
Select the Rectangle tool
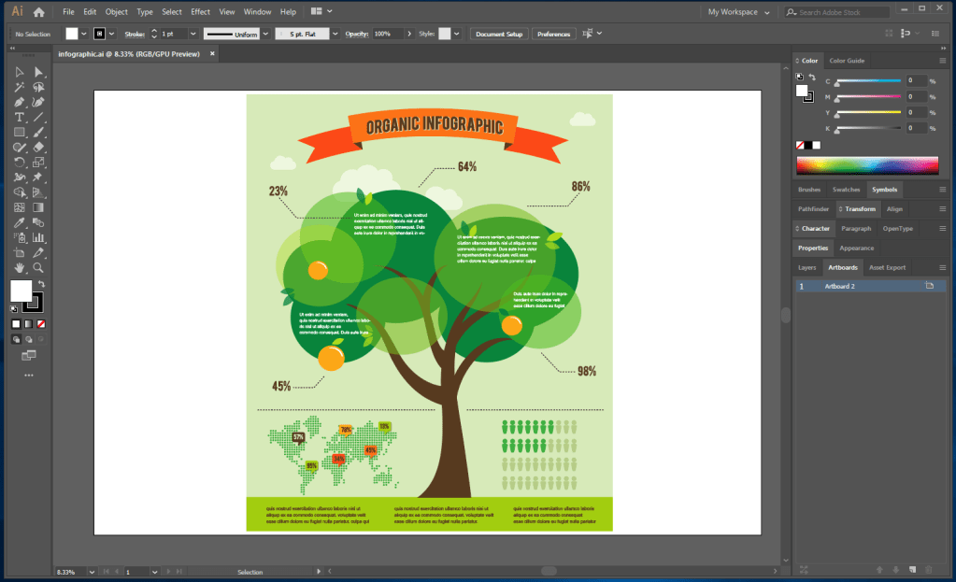click(19, 132)
